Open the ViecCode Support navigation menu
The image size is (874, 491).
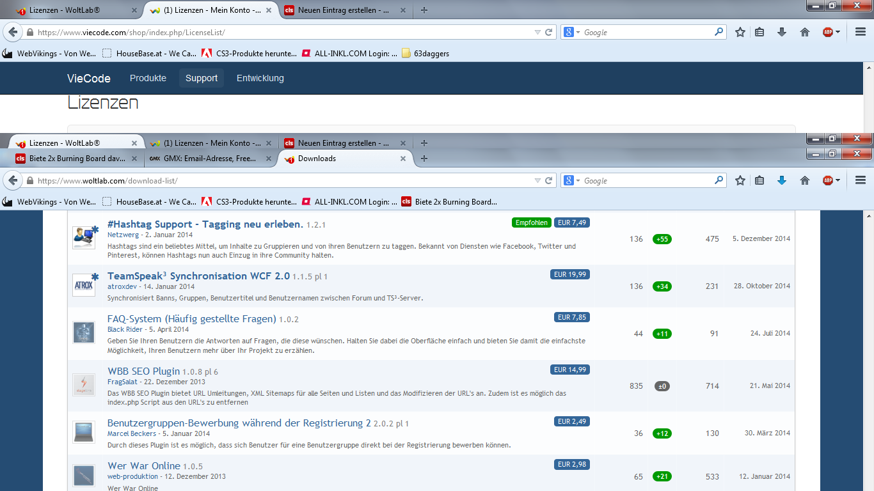[x=202, y=78]
